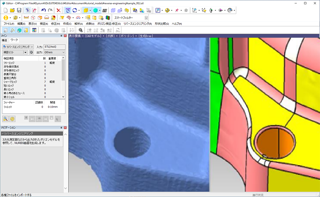Click the transparent wireframe cube icon

pyautogui.click(x=113, y=10)
